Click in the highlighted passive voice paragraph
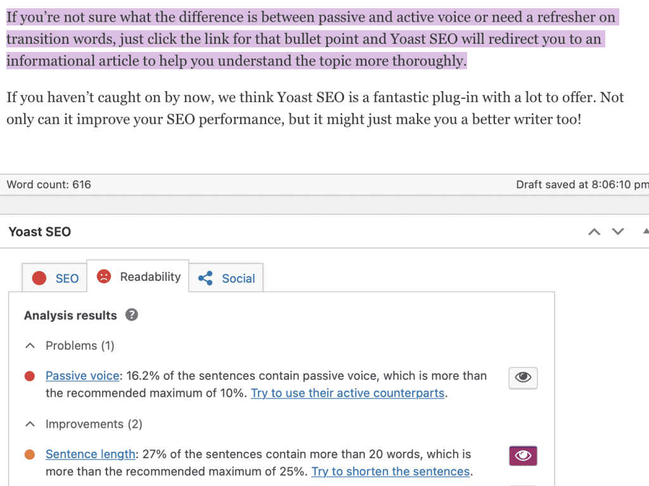649x486 pixels. click(312, 39)
